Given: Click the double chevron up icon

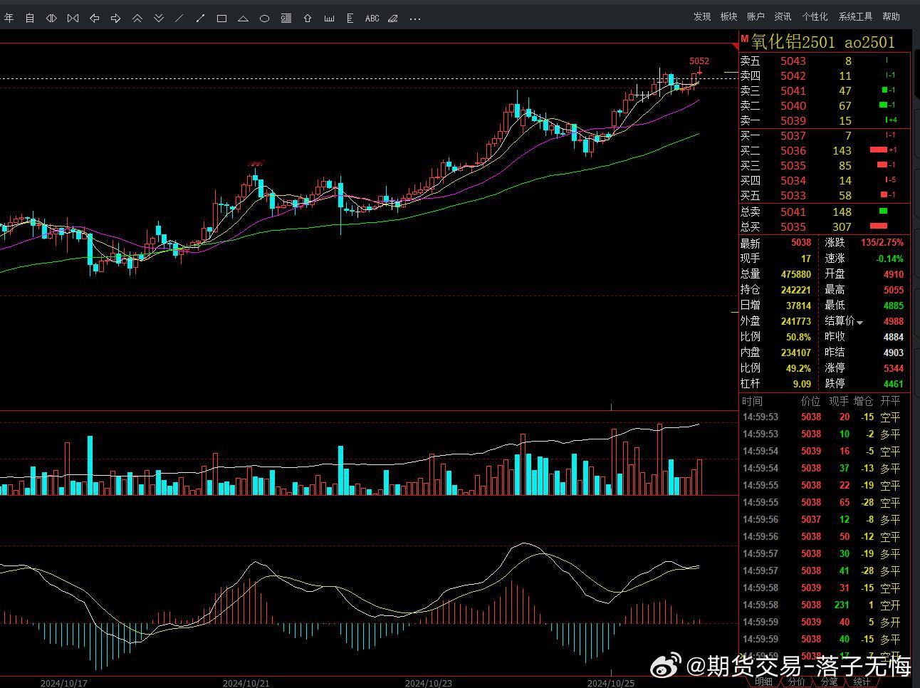Looking at the screenshot, I should 137,18.
